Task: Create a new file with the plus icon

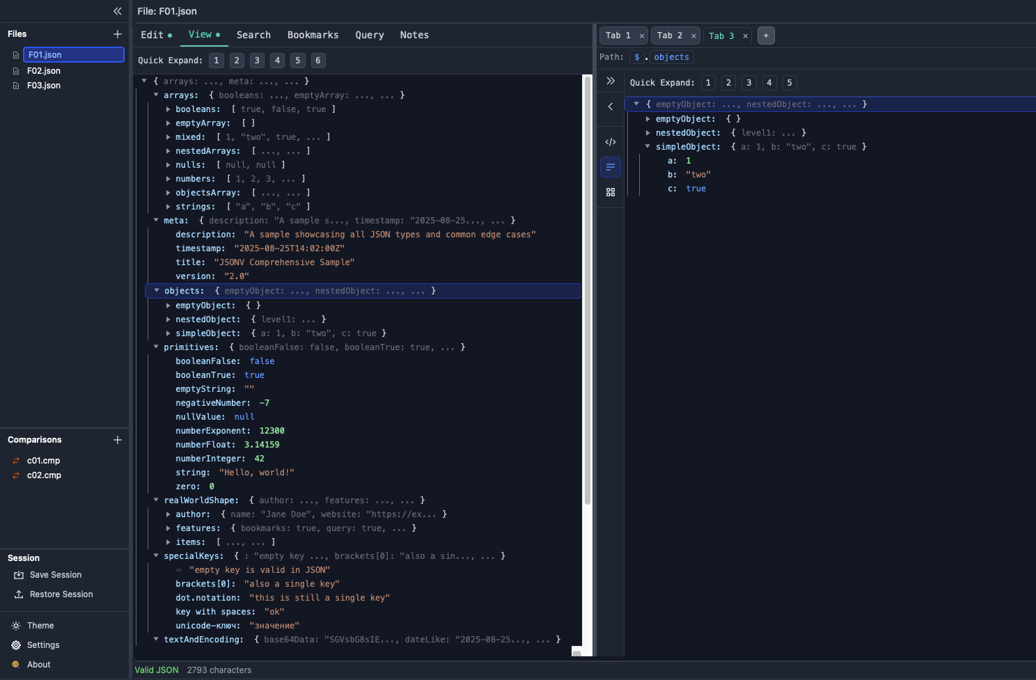Action: click(117, 33)
